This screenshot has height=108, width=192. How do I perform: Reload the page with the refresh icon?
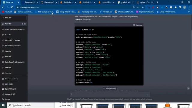point(12,7)
